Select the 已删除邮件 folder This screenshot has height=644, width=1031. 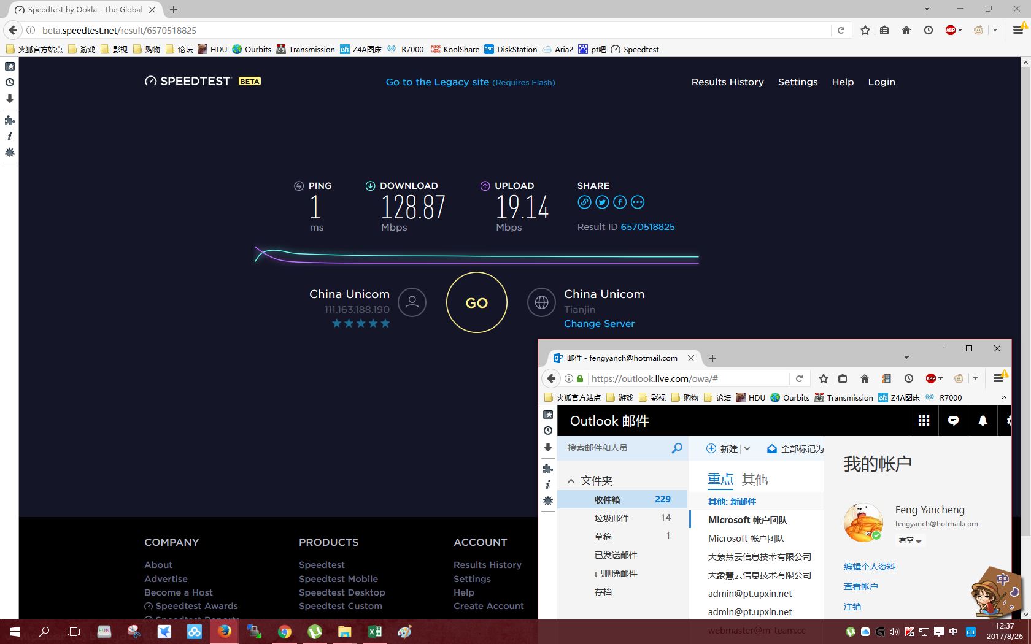click(622, 573)
